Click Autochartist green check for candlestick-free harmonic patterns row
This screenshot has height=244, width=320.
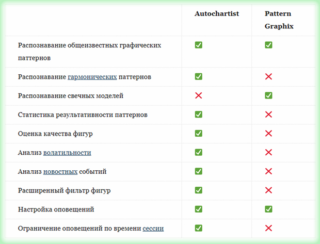click(x=198, y=77)
